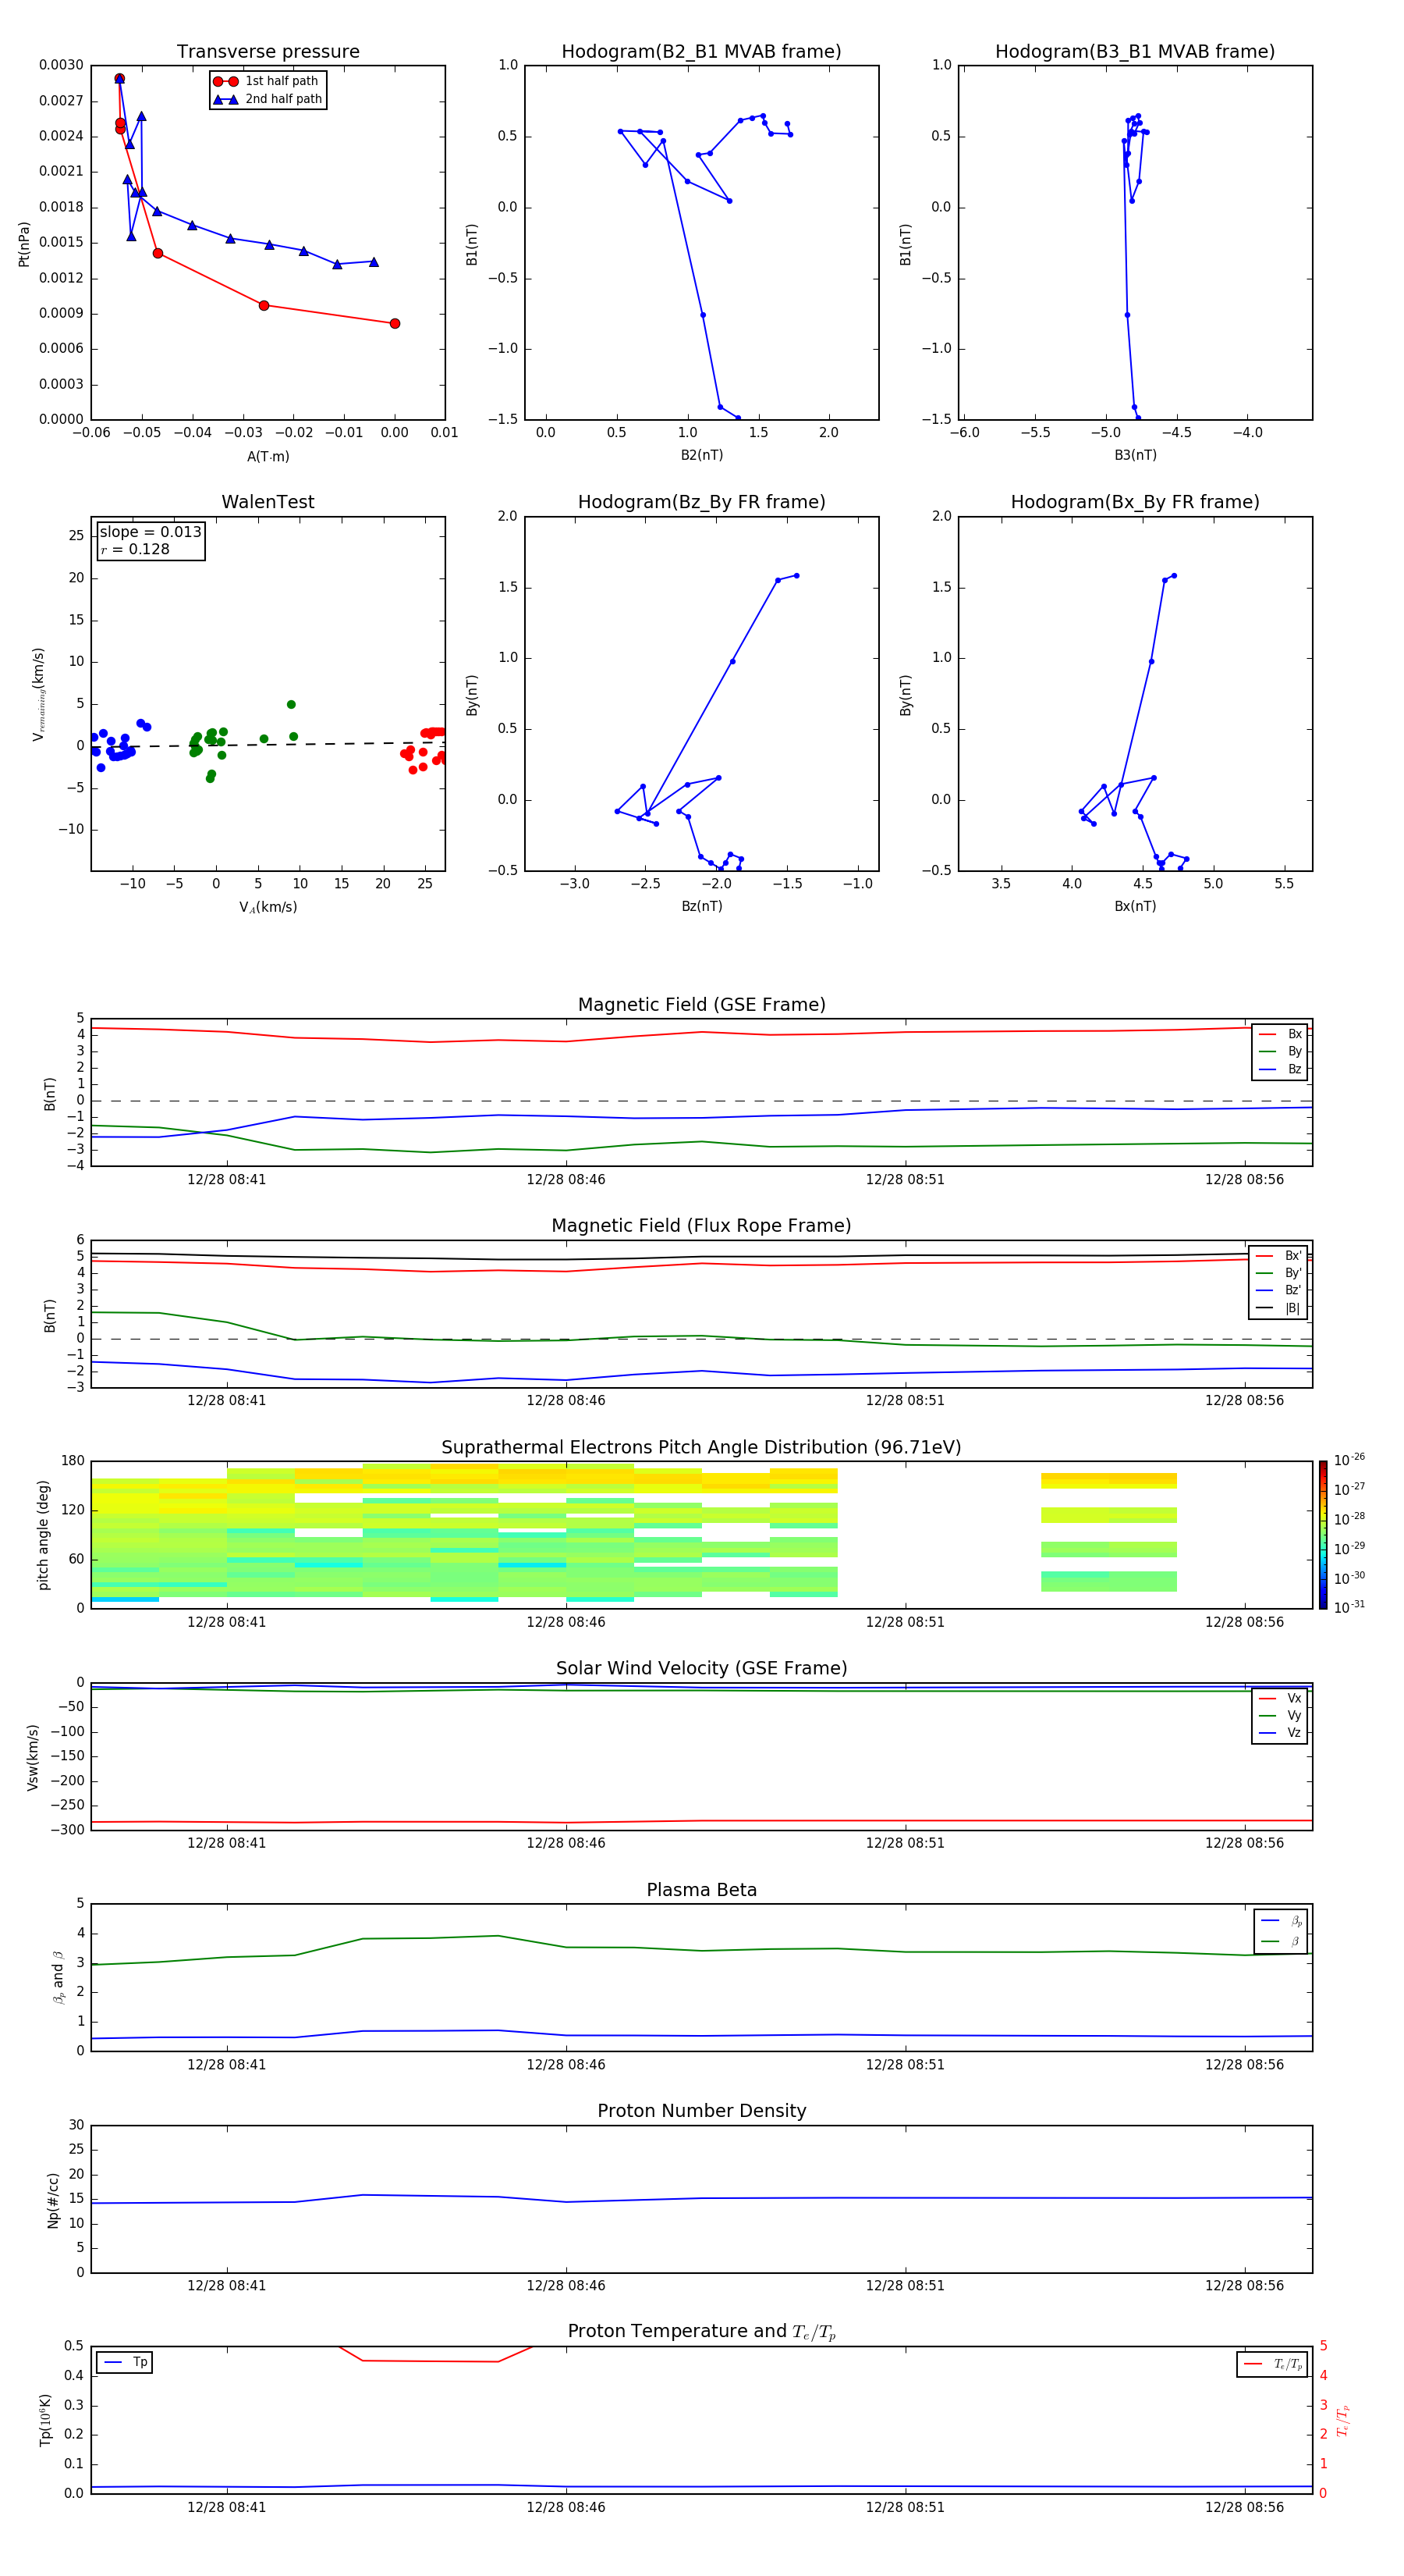
Task: Click the 'βp and β' y-axis label
Action: point(58,1977)
